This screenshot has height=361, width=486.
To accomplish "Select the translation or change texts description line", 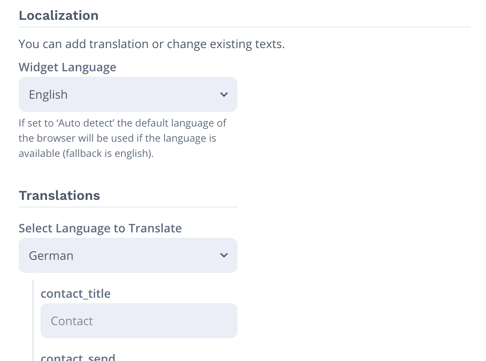I will click(x=151, y=43).
